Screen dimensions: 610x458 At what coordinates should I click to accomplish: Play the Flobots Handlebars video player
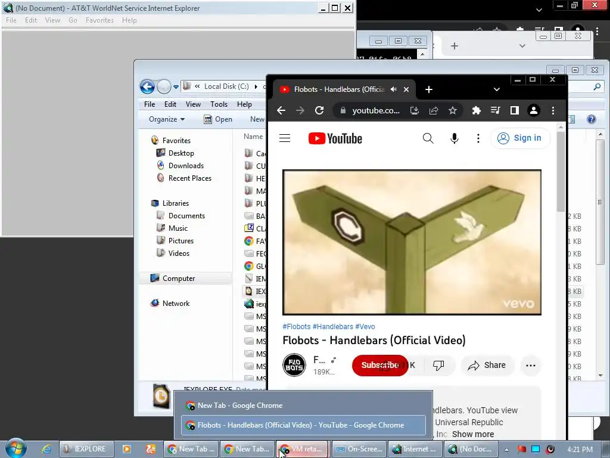pos(412,242)
